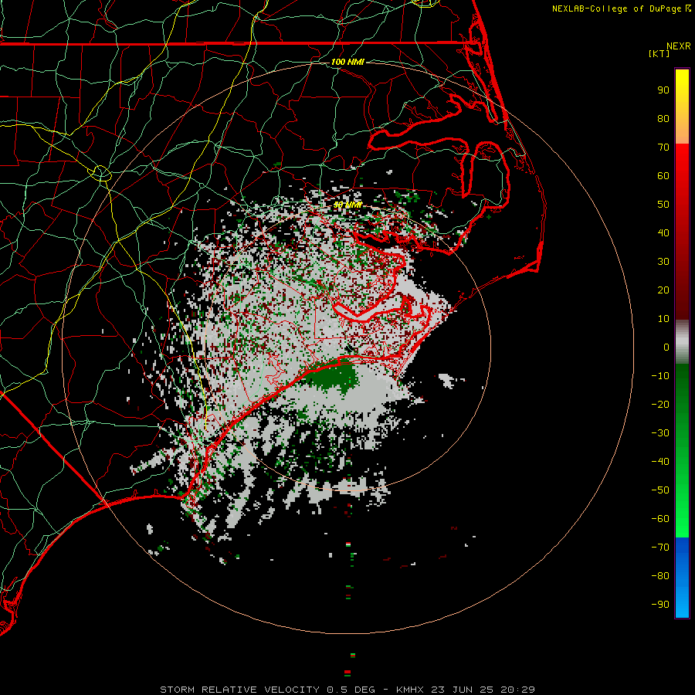Image resolution: width=695 pixels, height=695 pixels.
Task: Click the NEXR label at the top right
Action: click(679, 46)
